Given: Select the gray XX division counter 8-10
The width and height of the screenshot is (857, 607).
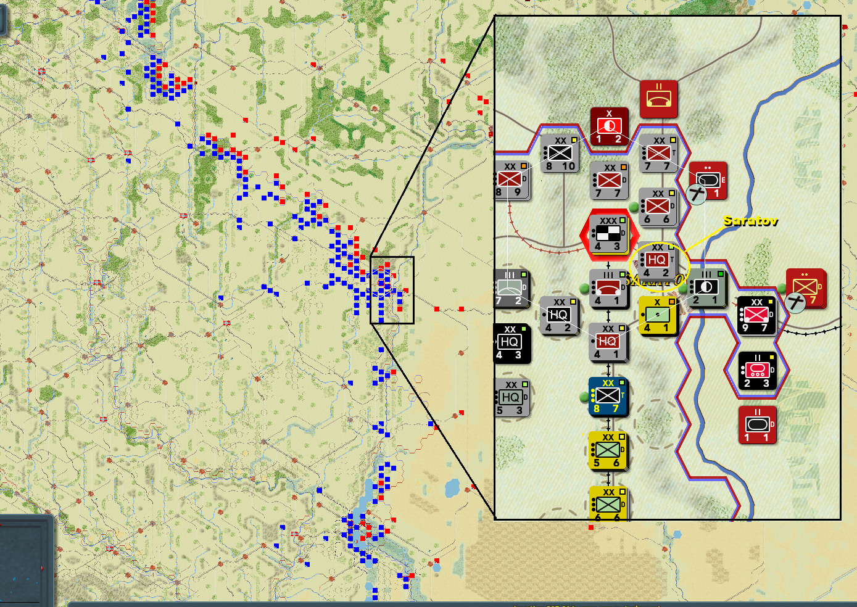Looking at the screenshot, I should coord(560,154).
